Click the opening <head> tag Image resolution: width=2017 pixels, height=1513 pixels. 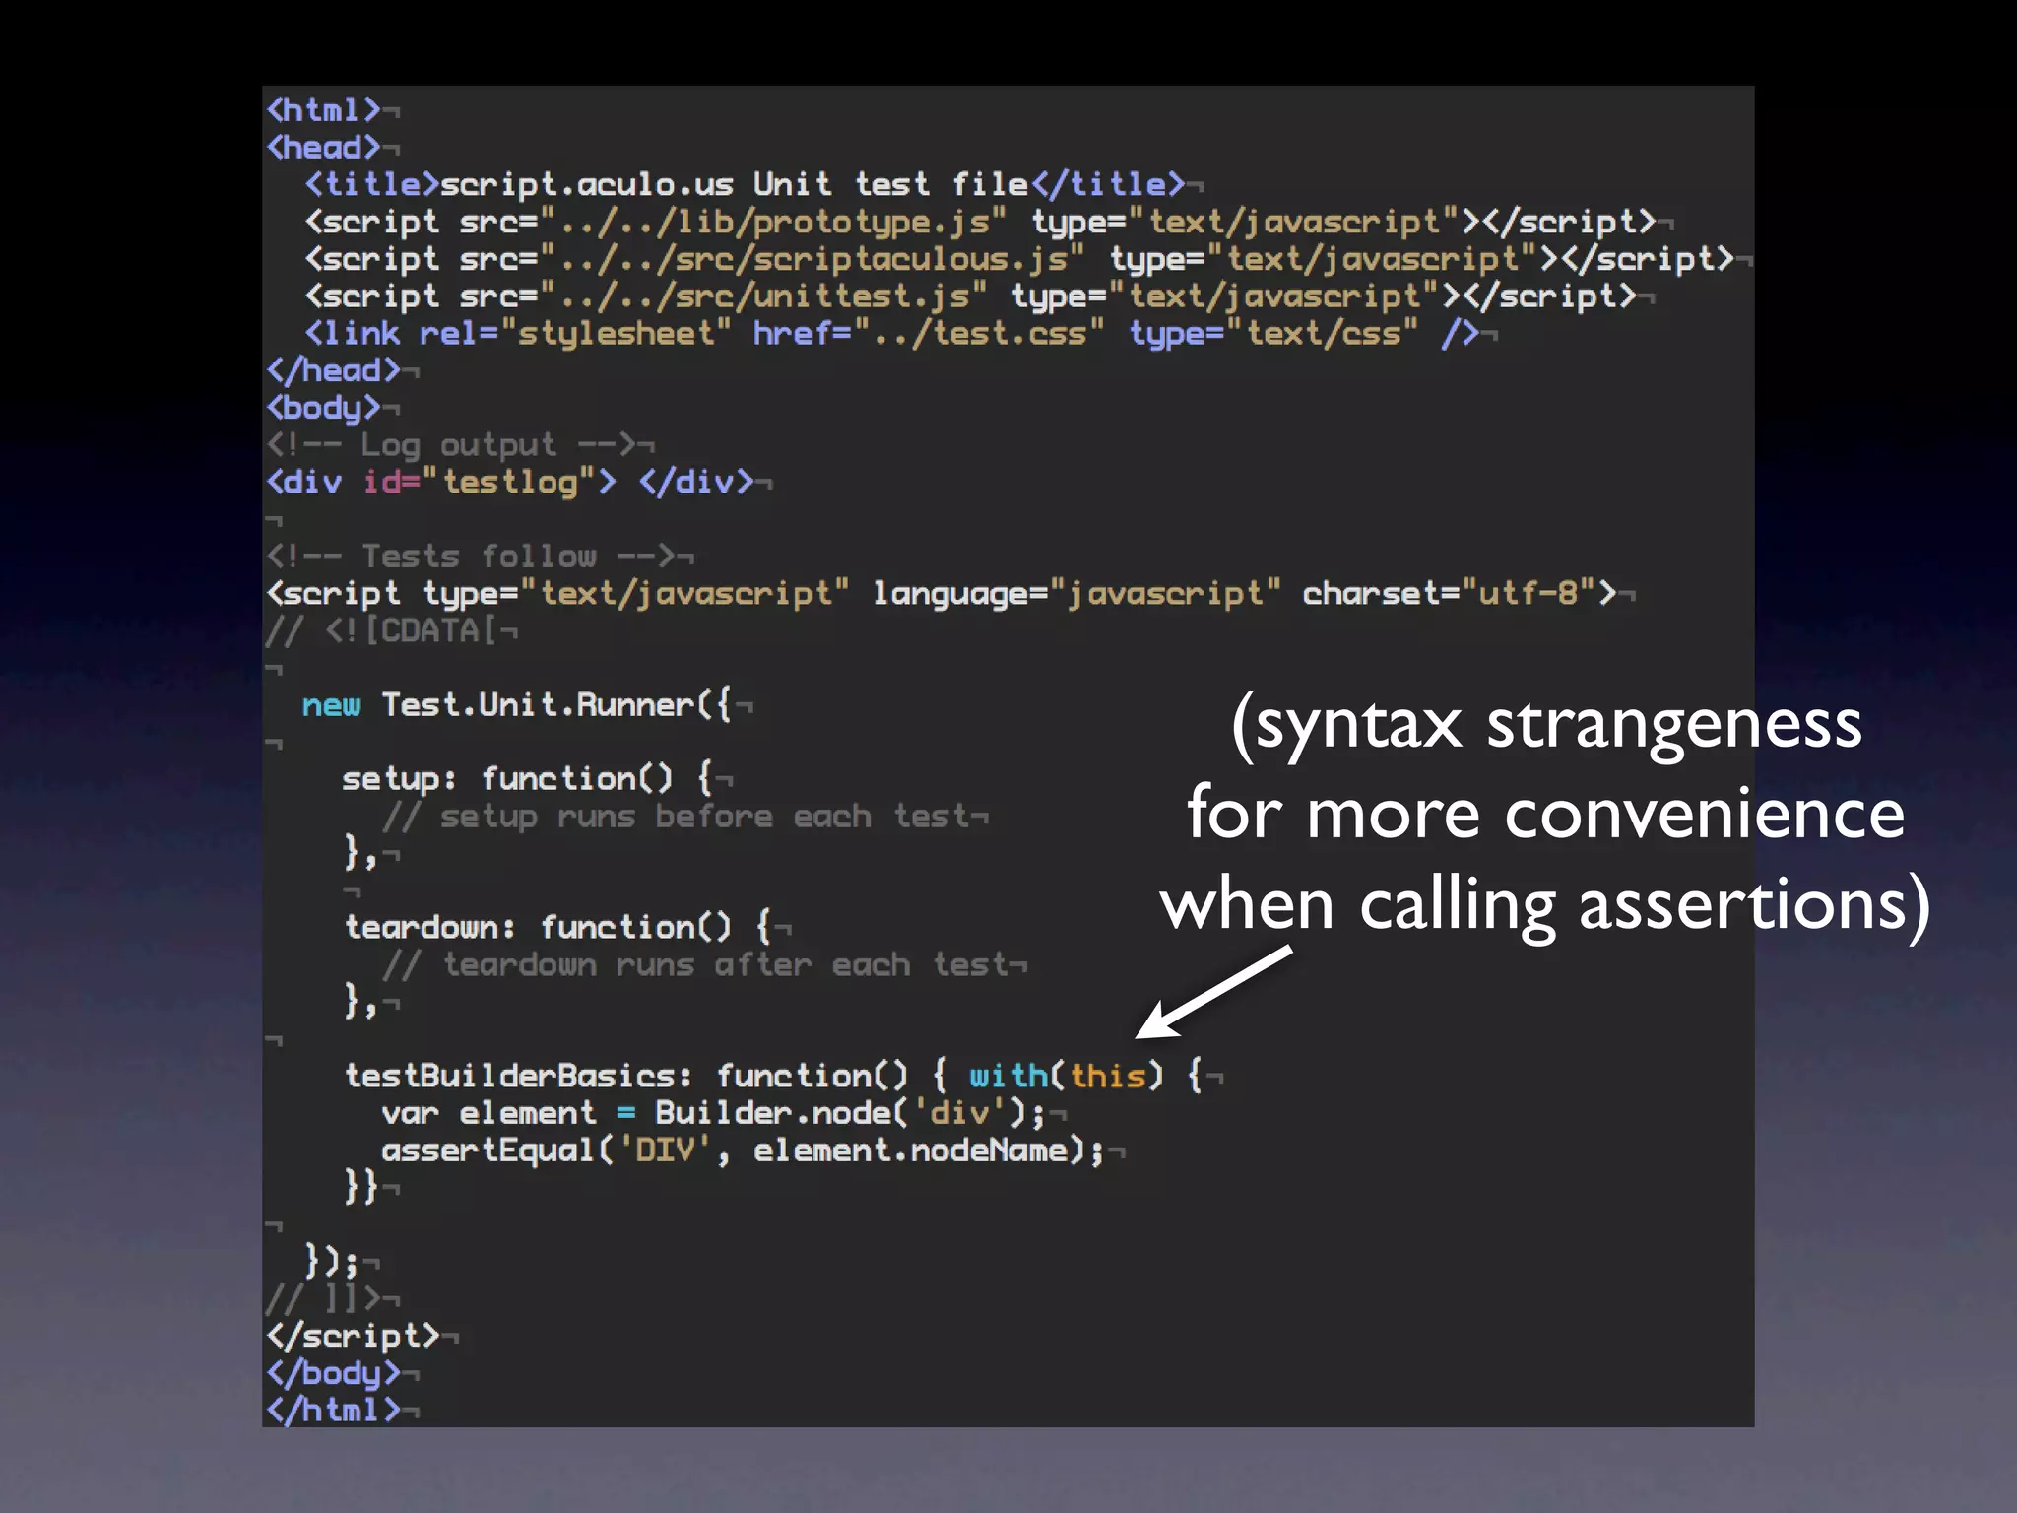(x=323, y=147)
